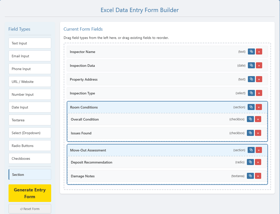
Task: Duplicate the Property Address field
Action: [251, 79]
